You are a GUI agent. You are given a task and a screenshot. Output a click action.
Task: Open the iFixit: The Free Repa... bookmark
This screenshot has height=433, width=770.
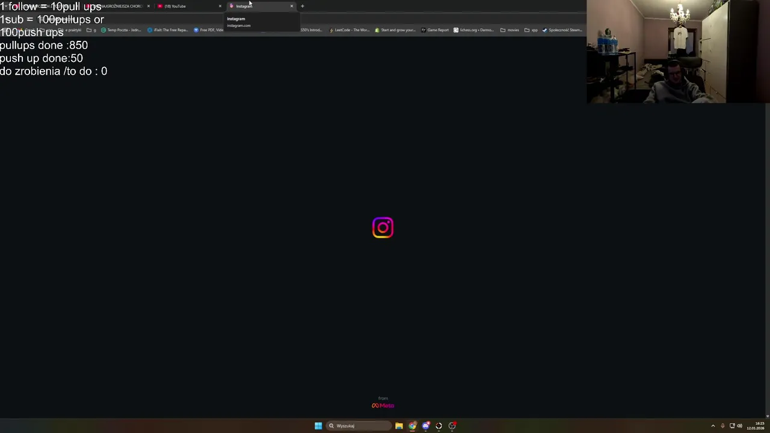pos(167,30)
